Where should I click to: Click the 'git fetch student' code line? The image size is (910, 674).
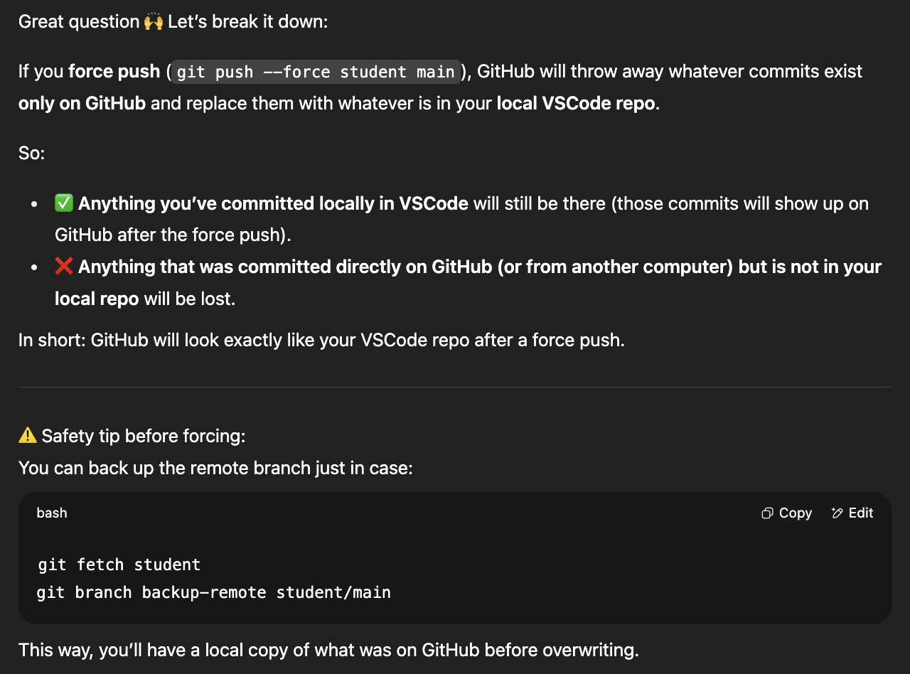tap(119, 565)
